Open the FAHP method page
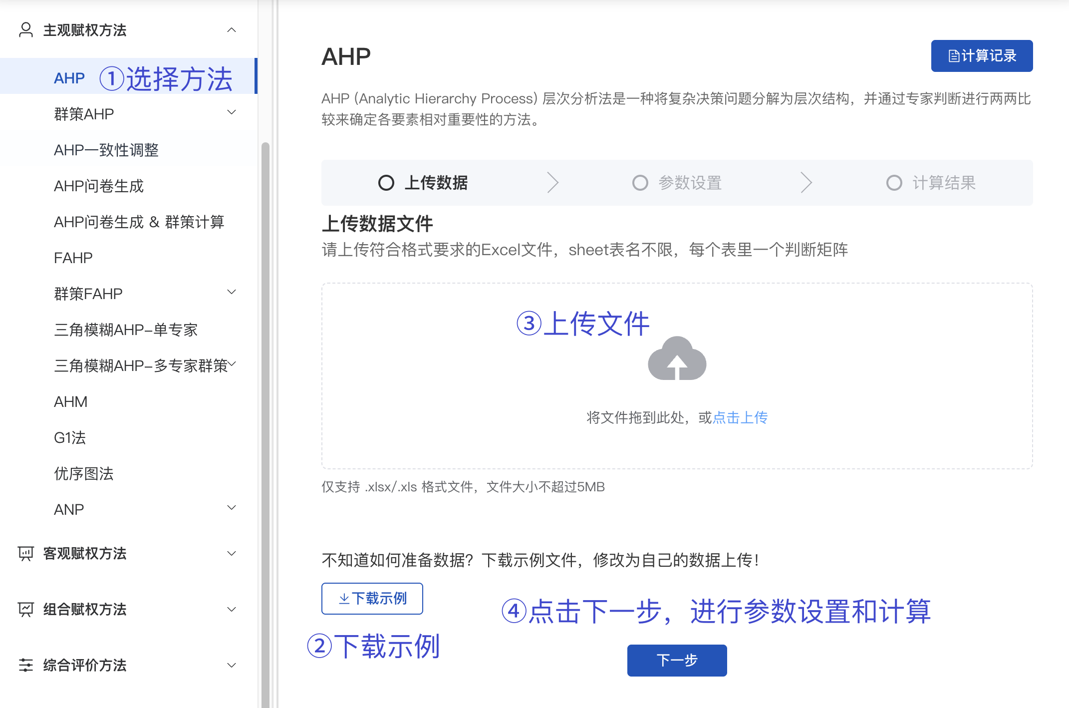1069x708 pixels. coord(73,257)
